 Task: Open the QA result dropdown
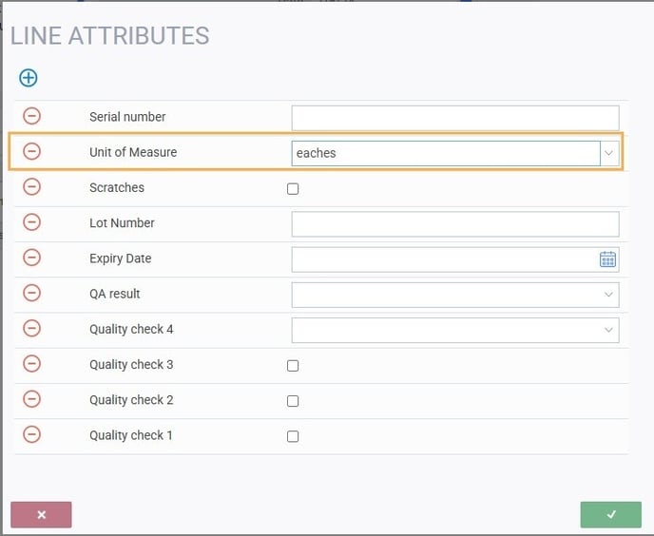(x=455, y=295)
